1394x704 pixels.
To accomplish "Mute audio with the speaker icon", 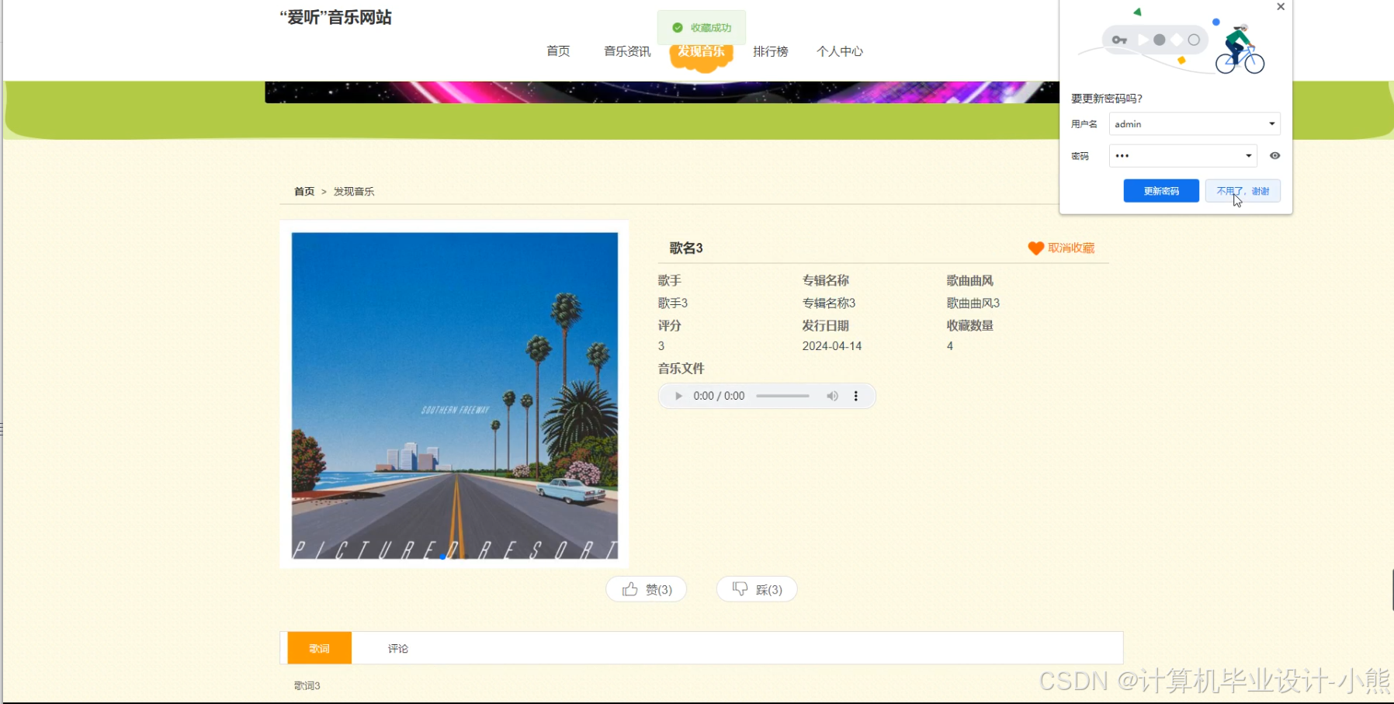I will tap(832, 396).
